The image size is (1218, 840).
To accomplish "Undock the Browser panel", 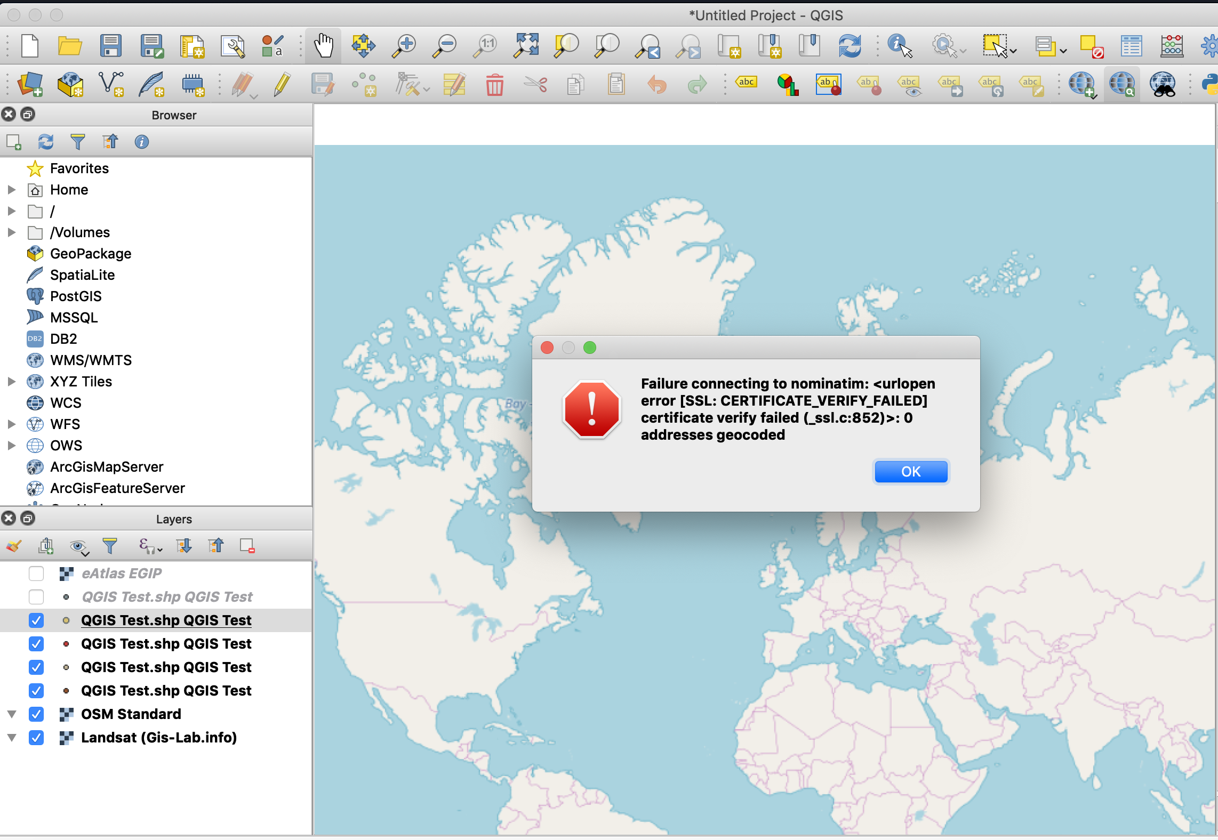I will (x=28, y=114).
